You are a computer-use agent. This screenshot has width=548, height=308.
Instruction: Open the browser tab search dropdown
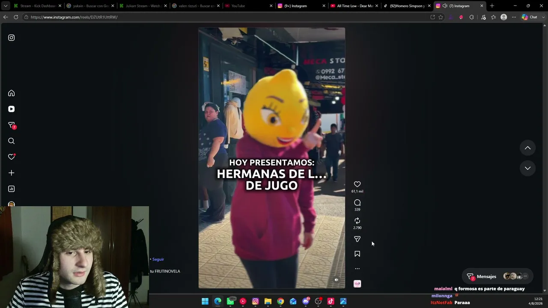pyautogui.click(x=6, y=6)
